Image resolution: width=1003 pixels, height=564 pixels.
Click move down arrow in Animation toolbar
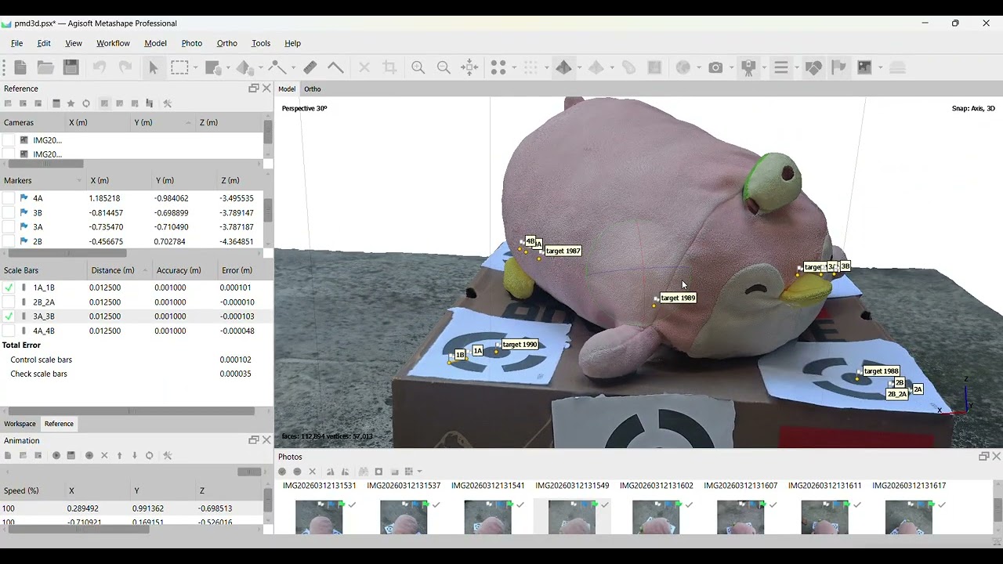135,455
